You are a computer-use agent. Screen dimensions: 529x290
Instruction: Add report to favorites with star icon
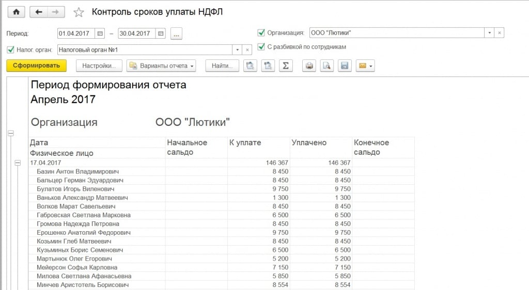click(x=79, y=12)
